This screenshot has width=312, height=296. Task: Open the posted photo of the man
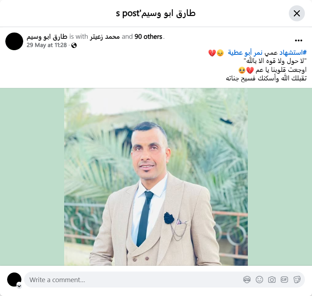click(156, 177)
